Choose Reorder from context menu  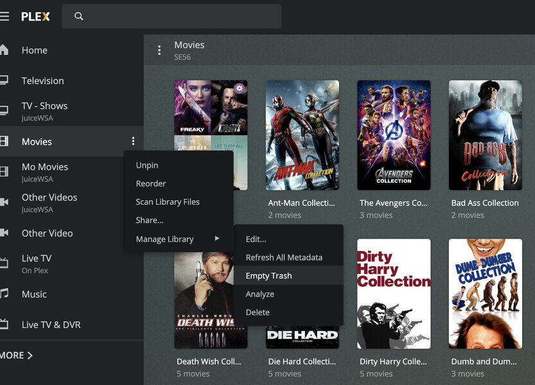[x=151, y=184]
